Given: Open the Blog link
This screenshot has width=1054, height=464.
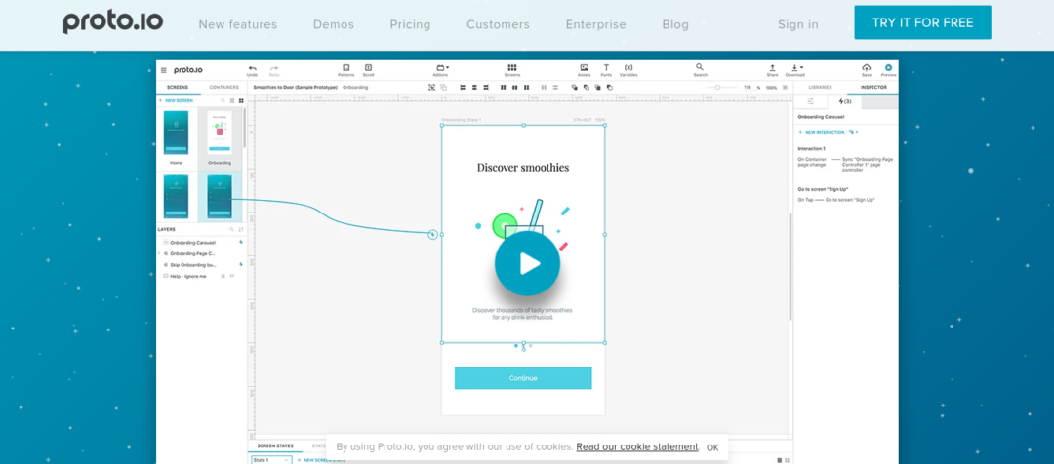Looking at the screenshot, I should (x=675, y=24).
